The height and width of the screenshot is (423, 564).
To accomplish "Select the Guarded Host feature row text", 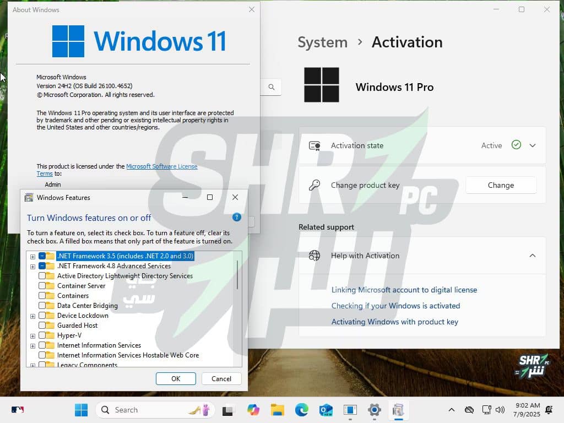I will [x=77, y=325].
